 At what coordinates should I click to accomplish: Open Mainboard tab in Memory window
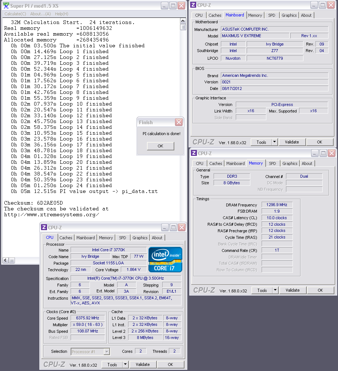point(235,163)
